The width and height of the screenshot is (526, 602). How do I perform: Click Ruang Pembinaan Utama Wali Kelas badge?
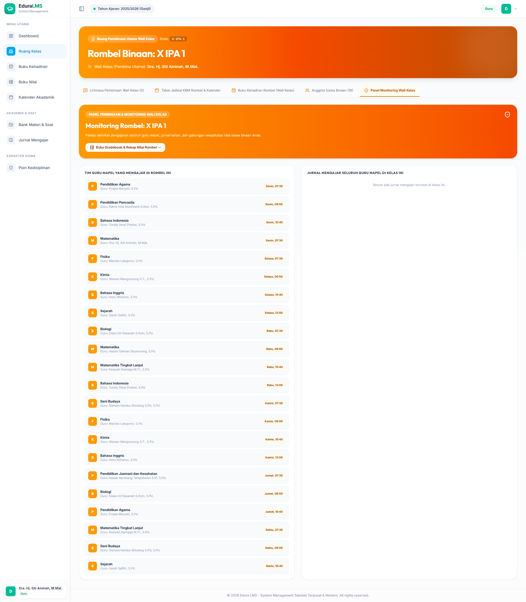point(123,39)
